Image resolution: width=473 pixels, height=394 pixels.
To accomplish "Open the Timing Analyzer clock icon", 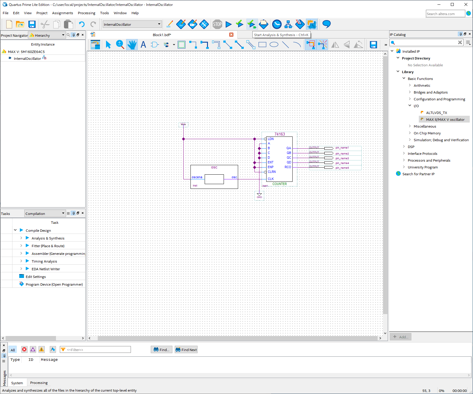I will click(277, 24).
